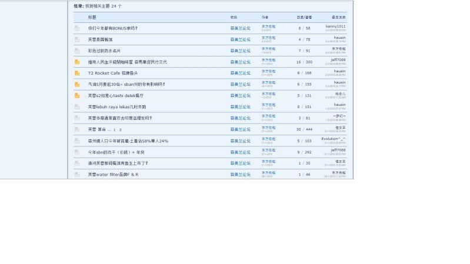
Task: Click the icon beside the water filter thread
Action: tap(77, 175)
